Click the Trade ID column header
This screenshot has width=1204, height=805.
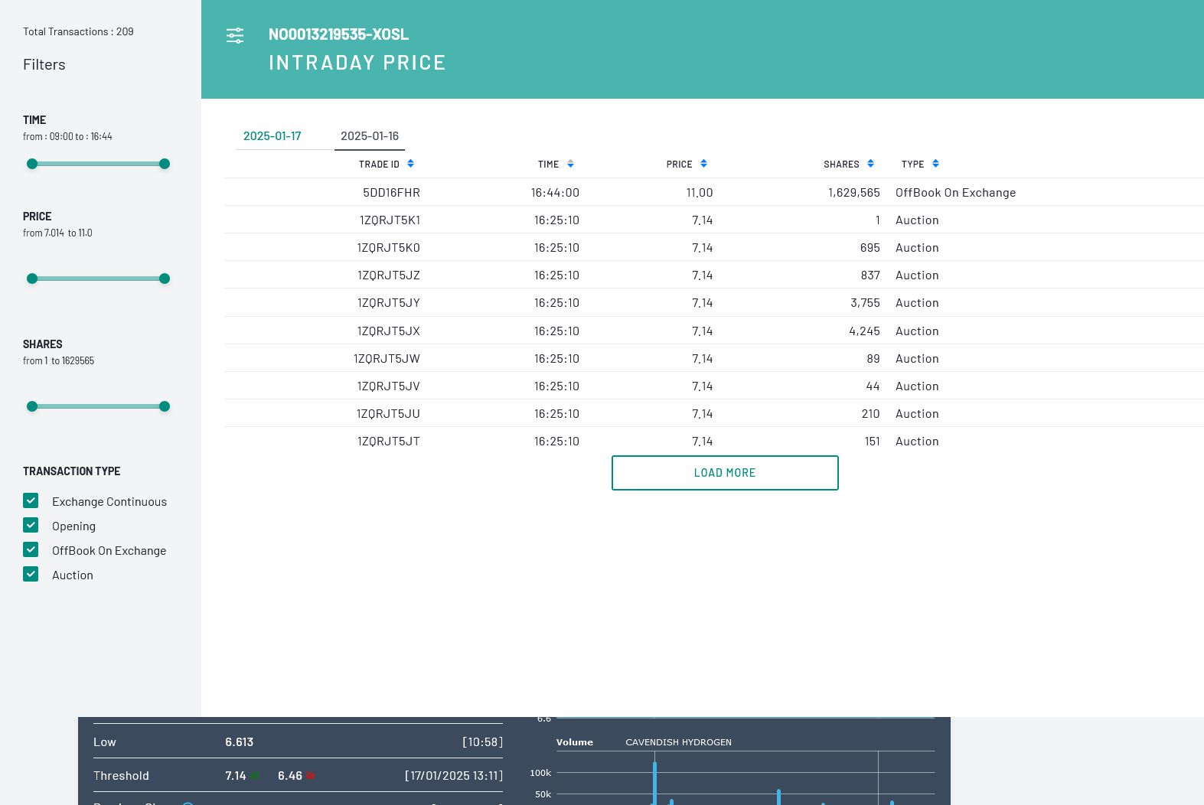[x=379, y=165]
